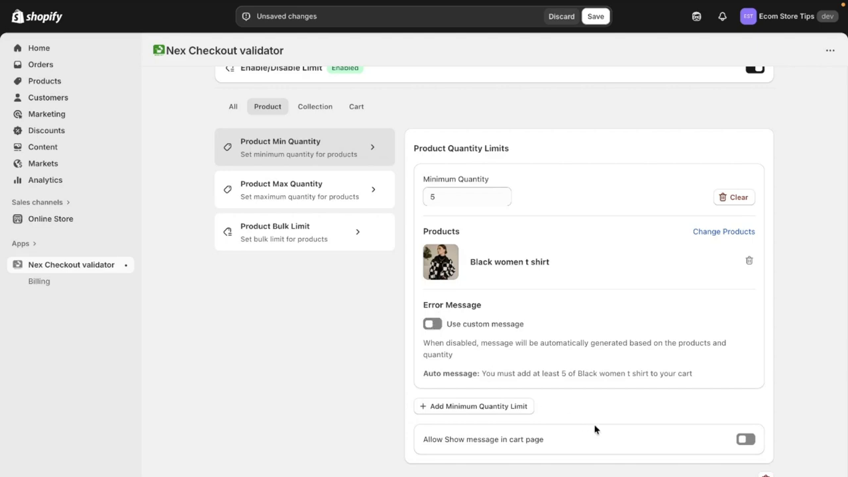Switch to the Collection tab
848x477 pixels.
click(x=315, y=107)
